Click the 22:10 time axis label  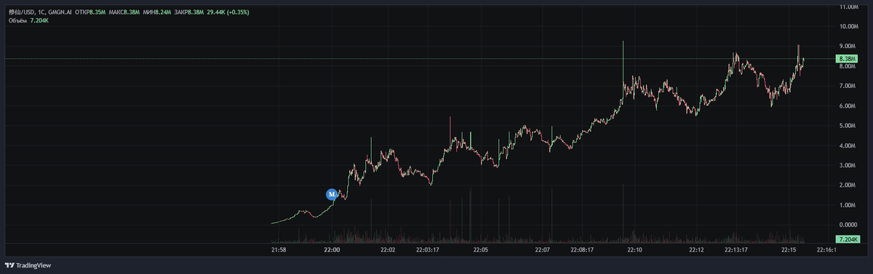point(634,249)
